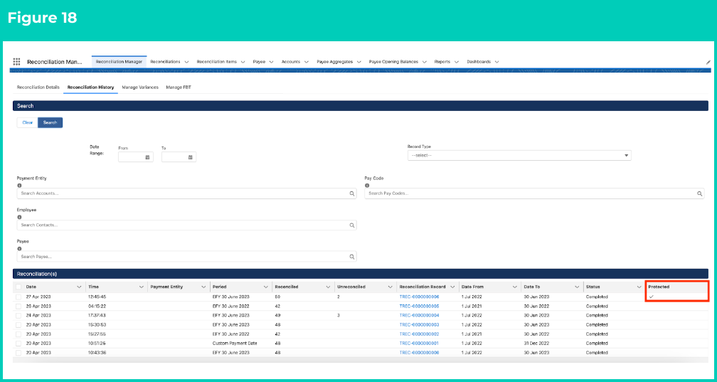Viewport: 717px width, 382px height.
Task: Click the Search Pay Codes input field
Action: click(x=534, y=193)
